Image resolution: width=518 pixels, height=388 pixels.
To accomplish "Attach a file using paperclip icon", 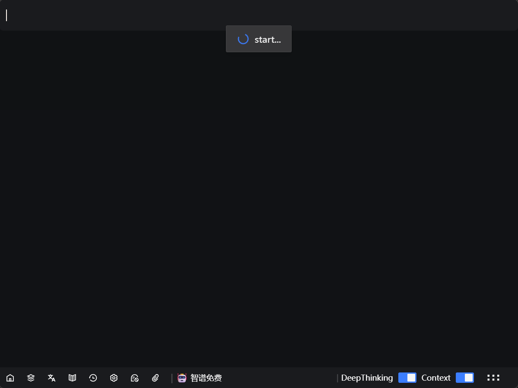I will pos(156,378).
